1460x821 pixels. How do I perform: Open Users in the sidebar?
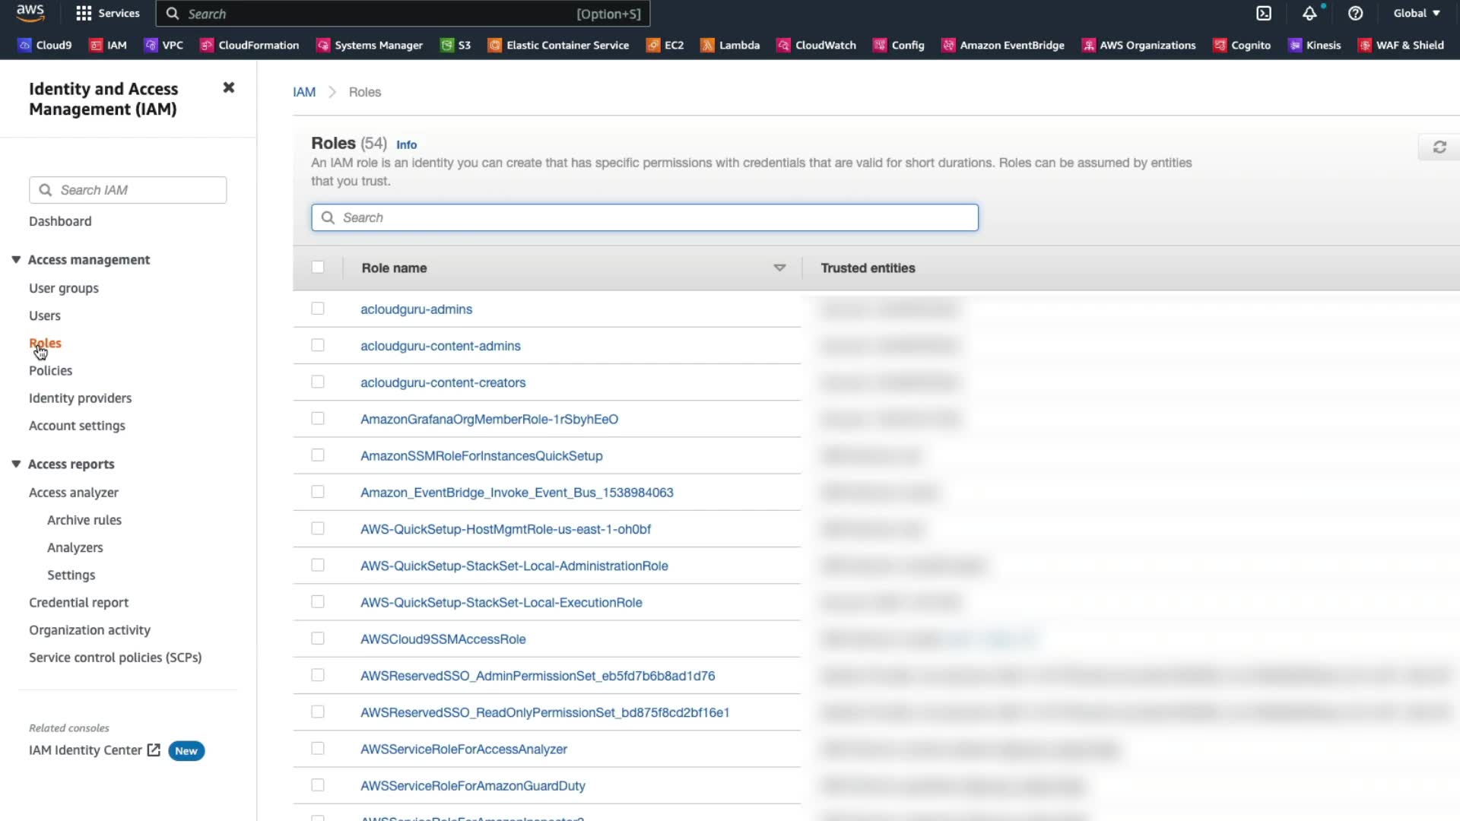click(x=45, y=316)
